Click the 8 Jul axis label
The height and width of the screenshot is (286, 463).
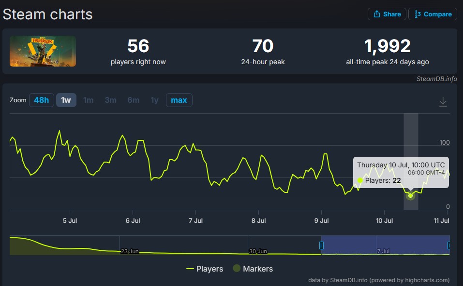(x=259, y=221)
